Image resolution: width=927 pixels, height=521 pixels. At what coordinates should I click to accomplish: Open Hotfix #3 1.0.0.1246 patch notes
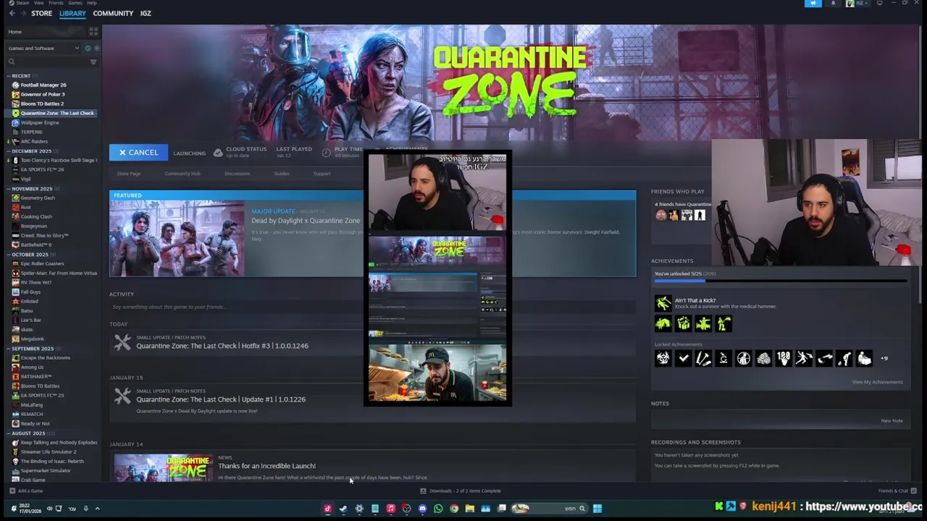[222, 346]
